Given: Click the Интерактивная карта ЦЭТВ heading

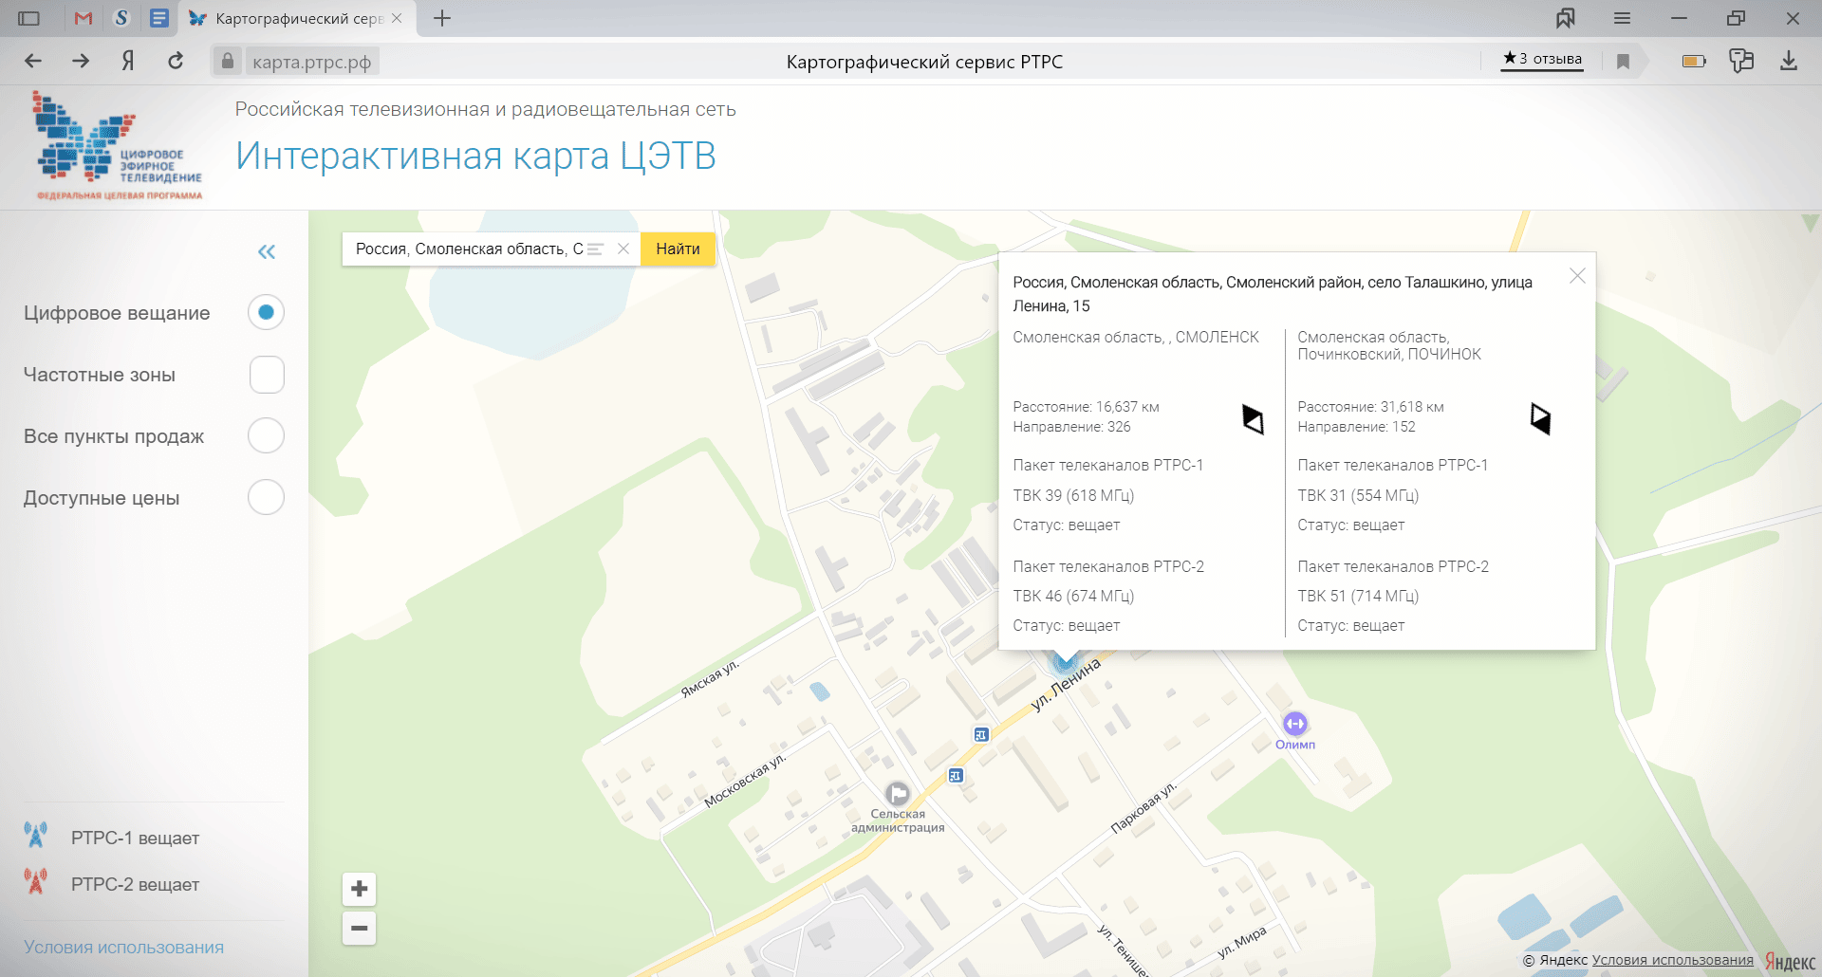Looking at the screenshot, I should pyautogui.click(x=475, y=156).
